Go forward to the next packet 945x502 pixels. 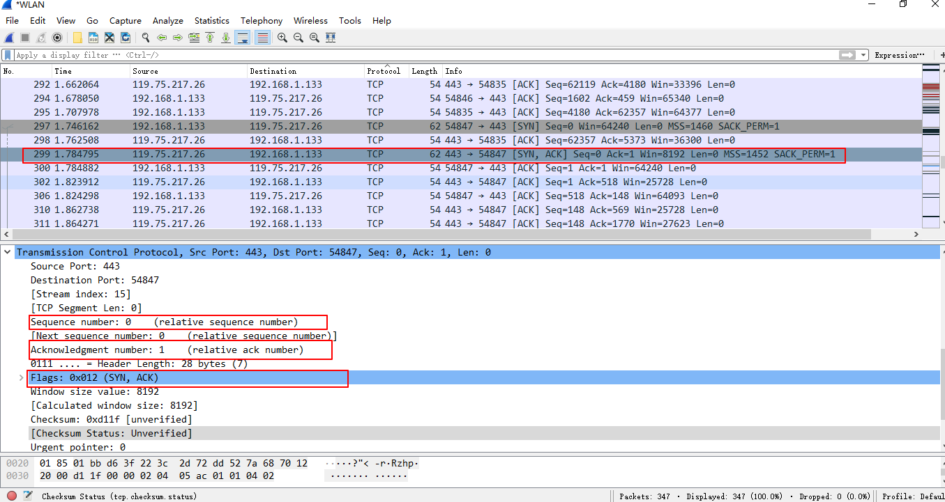tap(178, 38)
